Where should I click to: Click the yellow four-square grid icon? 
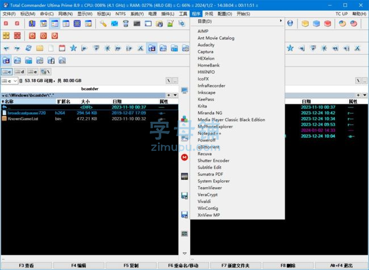[6, 36]
